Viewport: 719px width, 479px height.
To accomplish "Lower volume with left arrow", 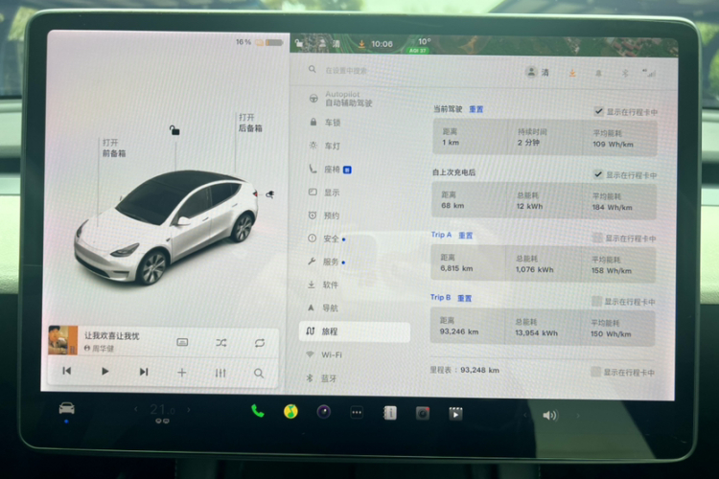I will [526, 415].
